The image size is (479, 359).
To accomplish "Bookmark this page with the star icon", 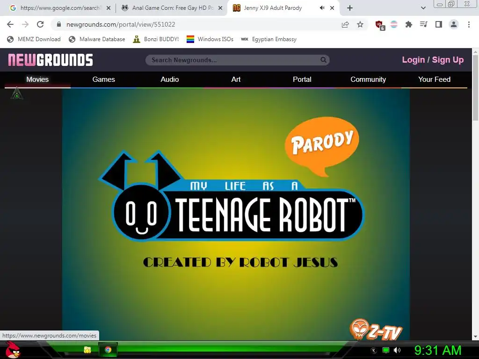I will pyautogui.click(x=360, y=24).
